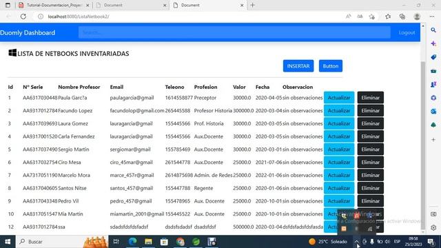
Task: Click the Logout link
Action: (407, 32)
